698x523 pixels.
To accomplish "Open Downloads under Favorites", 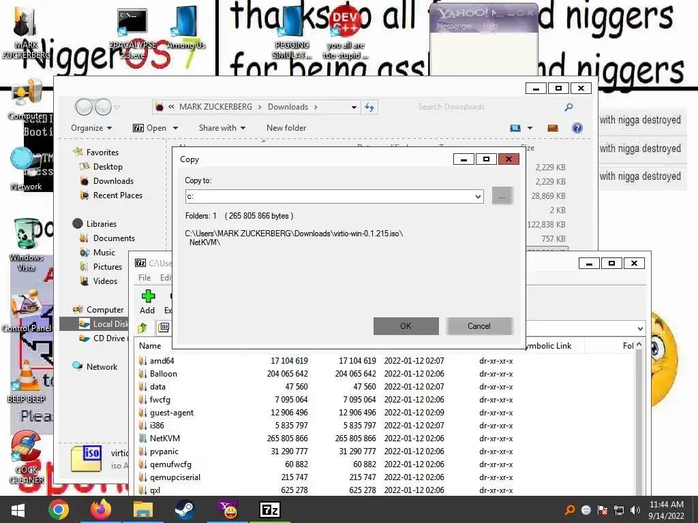I will (x=113, y=181).
